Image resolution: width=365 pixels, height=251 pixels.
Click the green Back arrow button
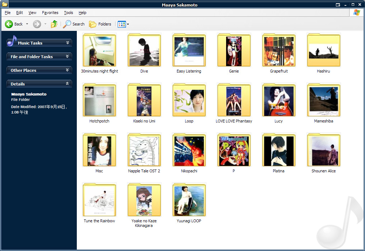[x=9, y=24]
